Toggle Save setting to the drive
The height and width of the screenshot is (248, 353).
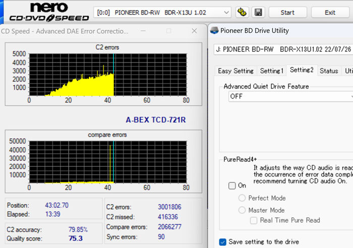tap(223, 242)
